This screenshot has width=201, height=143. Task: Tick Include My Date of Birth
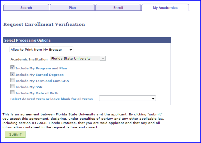[x=12, y=92]
